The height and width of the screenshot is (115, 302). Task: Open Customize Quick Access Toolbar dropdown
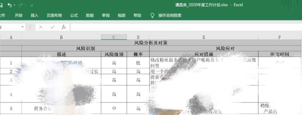[32, 5]
